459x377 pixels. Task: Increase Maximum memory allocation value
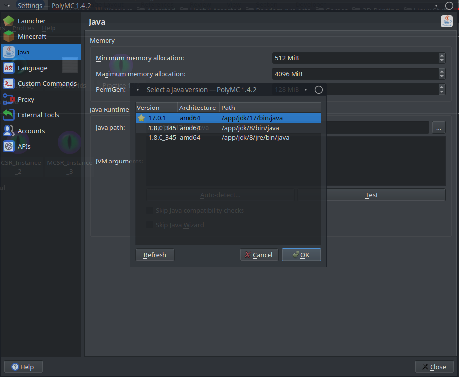tap(441, 72)
